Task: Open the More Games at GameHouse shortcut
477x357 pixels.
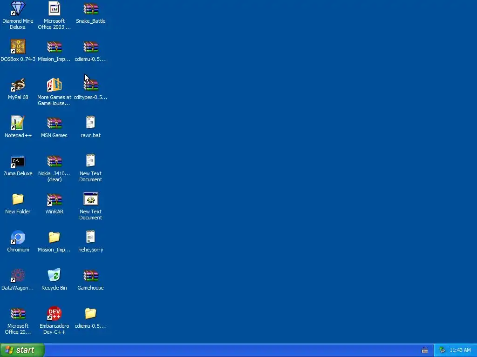Action: coord(54,85)
